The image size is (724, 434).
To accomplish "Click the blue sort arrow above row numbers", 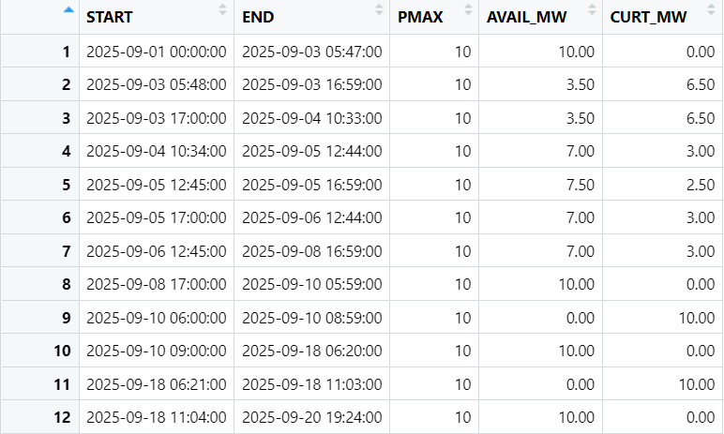I will click(66, 11).
